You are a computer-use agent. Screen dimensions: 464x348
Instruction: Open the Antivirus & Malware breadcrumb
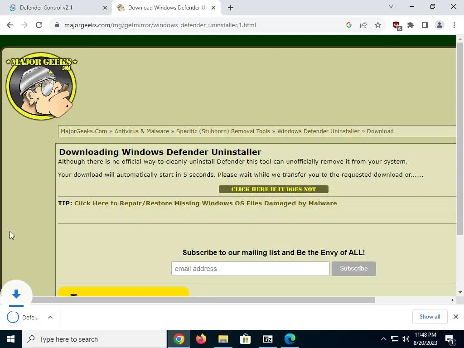(142, 131)
